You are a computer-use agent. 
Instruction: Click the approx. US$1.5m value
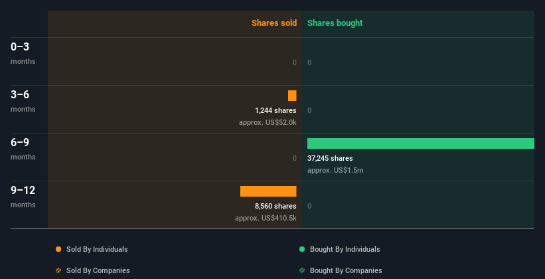click(x=335, y=171)
